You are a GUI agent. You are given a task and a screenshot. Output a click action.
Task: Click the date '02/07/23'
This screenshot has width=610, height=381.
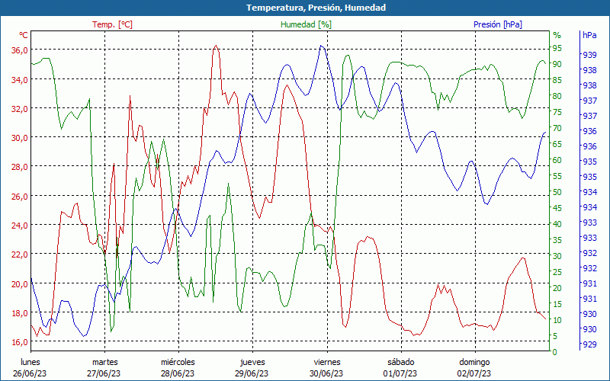coord(474,373)
